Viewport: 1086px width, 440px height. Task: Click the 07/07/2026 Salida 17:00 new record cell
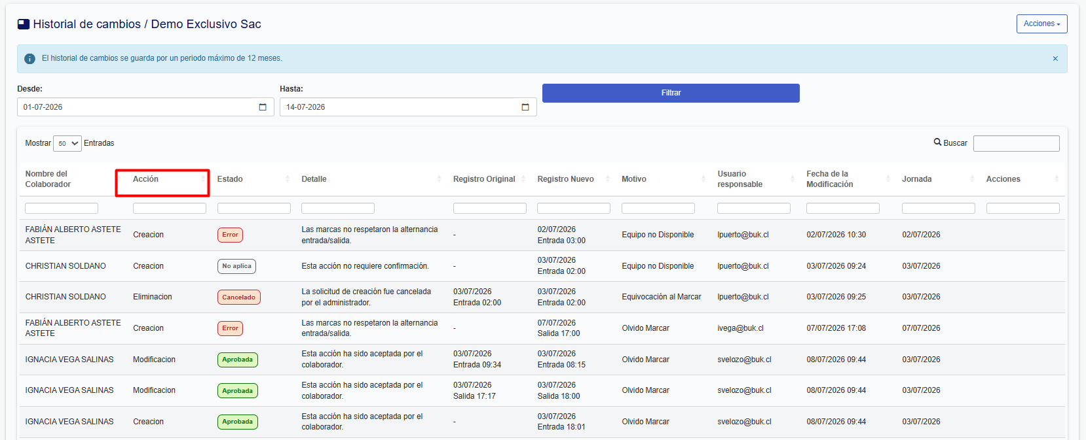pos(559,328)
